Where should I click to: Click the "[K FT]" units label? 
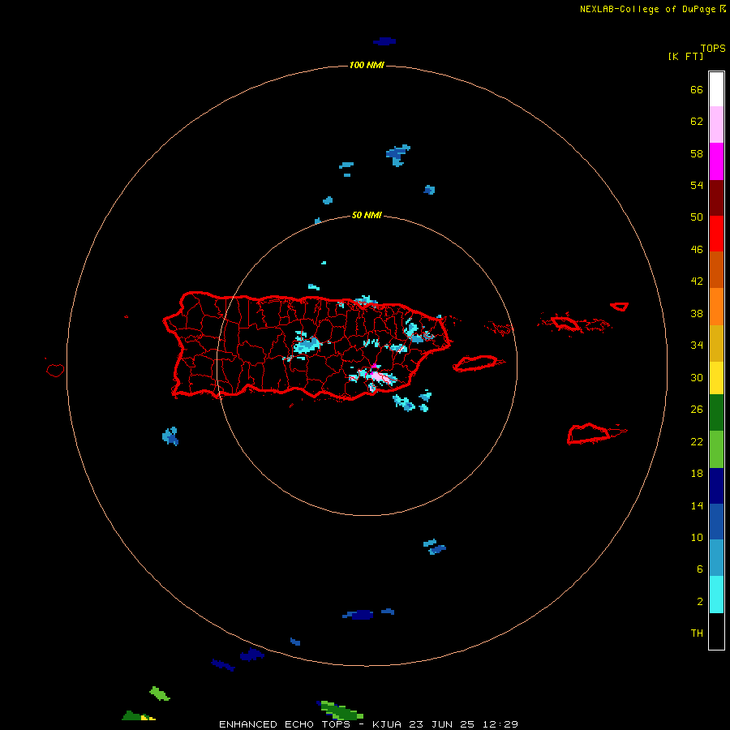pos(685,56)
